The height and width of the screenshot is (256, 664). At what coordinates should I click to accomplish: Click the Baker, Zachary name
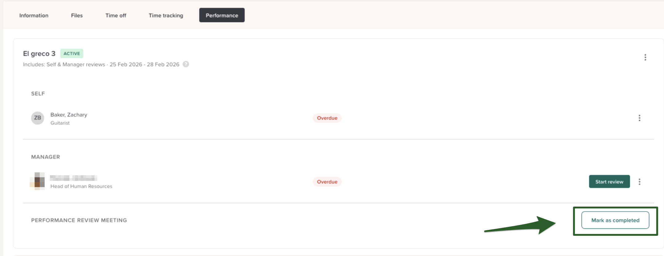69,115
